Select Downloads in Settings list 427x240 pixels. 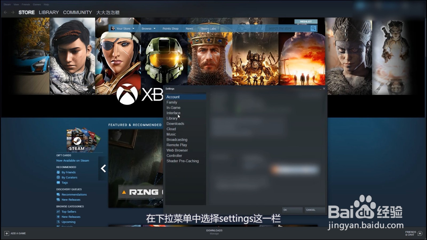[x=185, y=124]
